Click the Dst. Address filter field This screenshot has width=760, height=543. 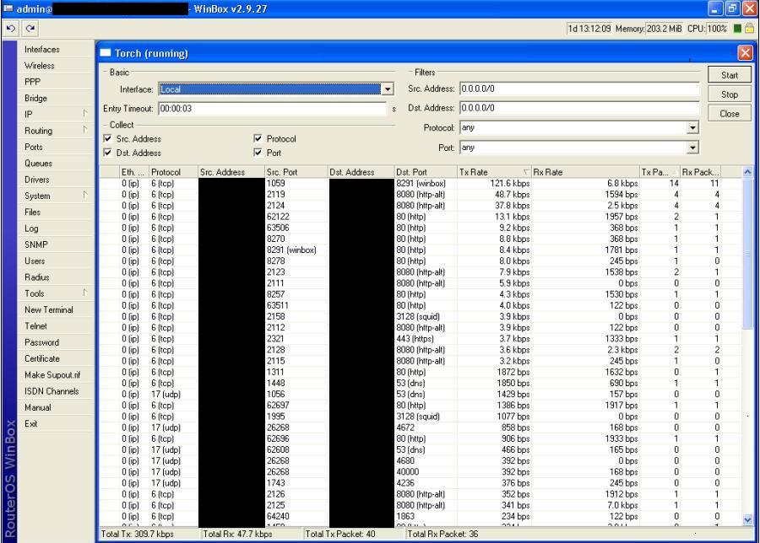click(x=579, y=108)
